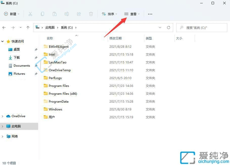Go up one folder level arrow
This screenshot has height=165, width=230.
(x=28, y=28)
